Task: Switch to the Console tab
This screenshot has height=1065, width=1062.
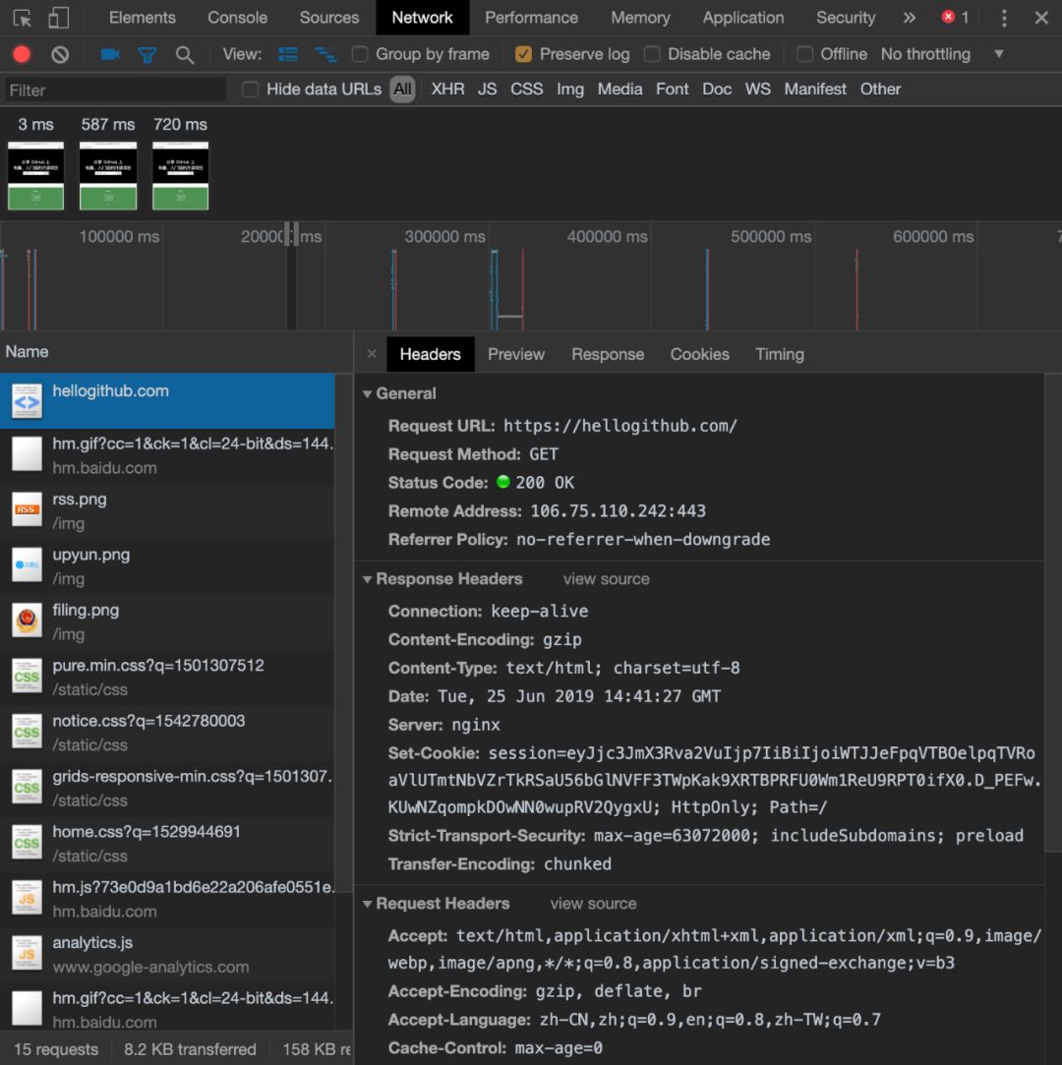Action: [x=237, y=18]
